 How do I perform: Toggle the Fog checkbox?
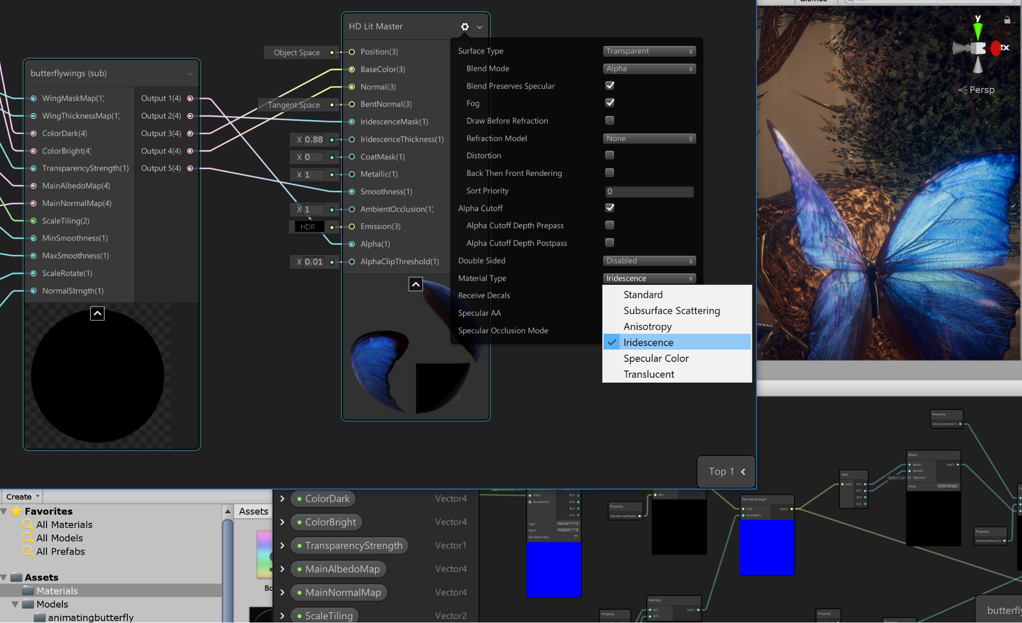coord(609,103)
